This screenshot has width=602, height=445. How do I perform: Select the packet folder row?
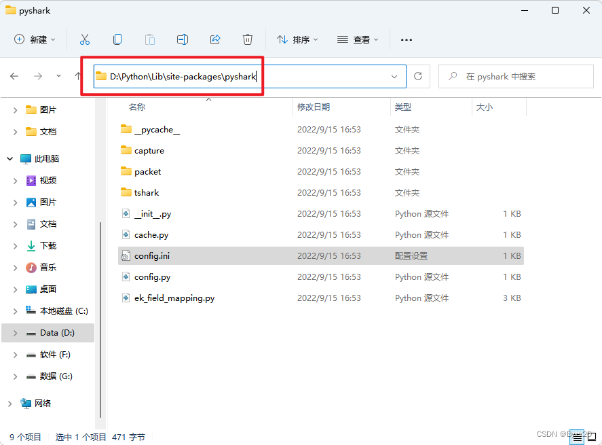coord(320,172)
